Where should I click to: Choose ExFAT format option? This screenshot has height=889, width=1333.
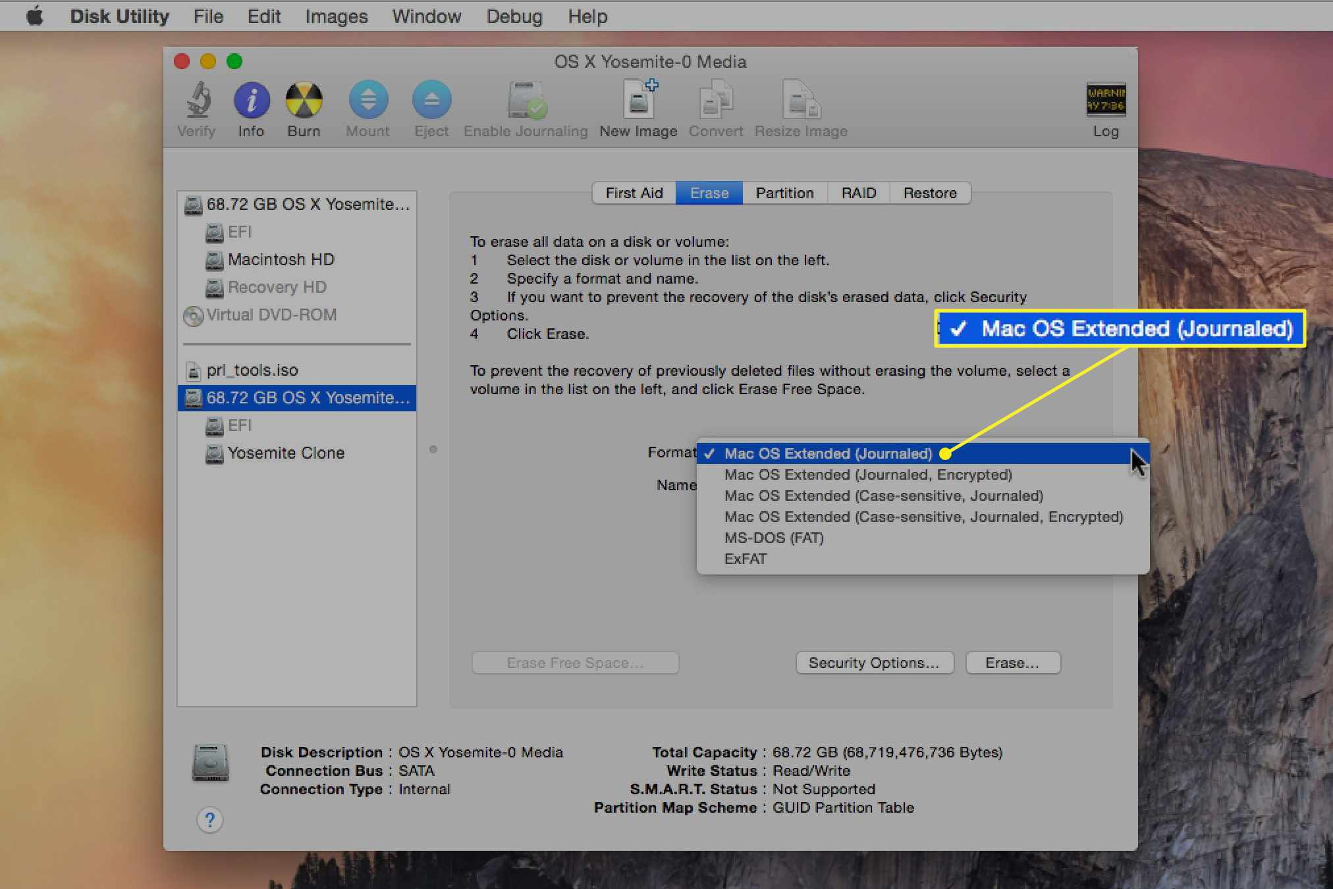click(923, 559)
